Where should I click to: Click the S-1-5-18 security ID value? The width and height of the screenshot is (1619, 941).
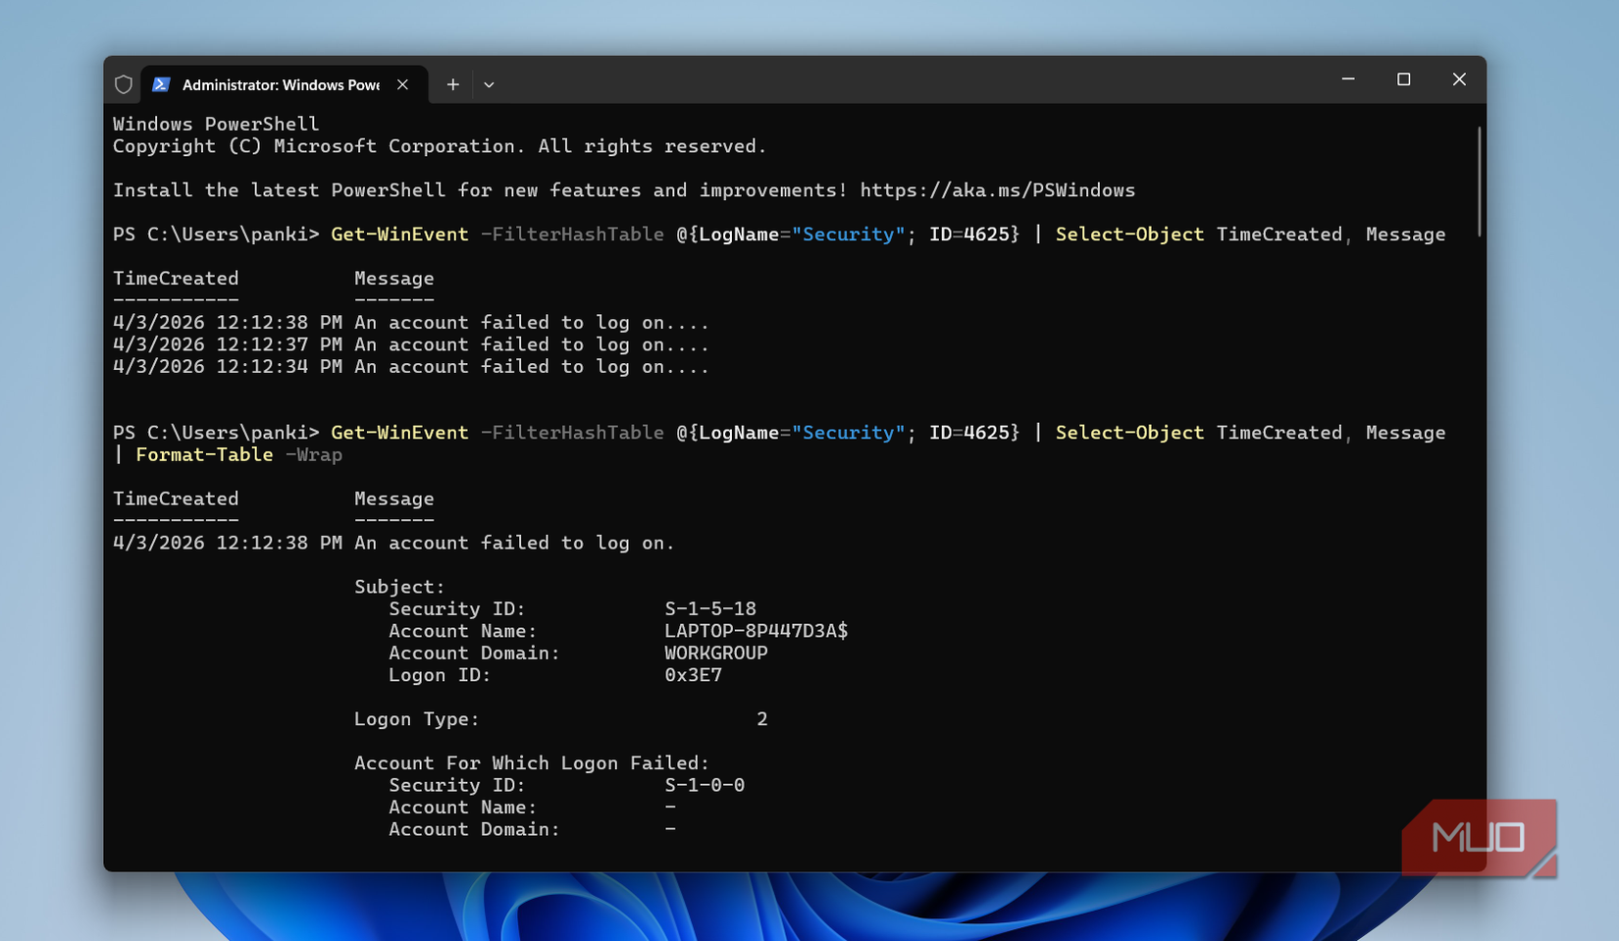pos(710,609)
